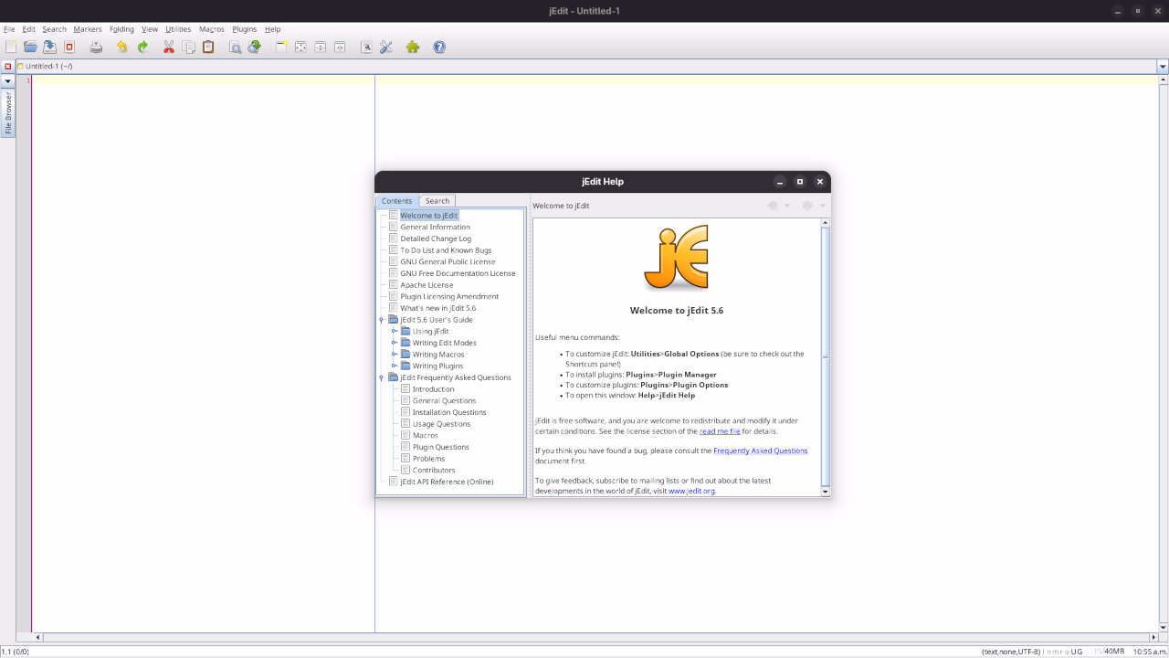Click the yellow Undo arrow icon
The width and height of the screenshot is (1169, 658).
click(122, 47)
